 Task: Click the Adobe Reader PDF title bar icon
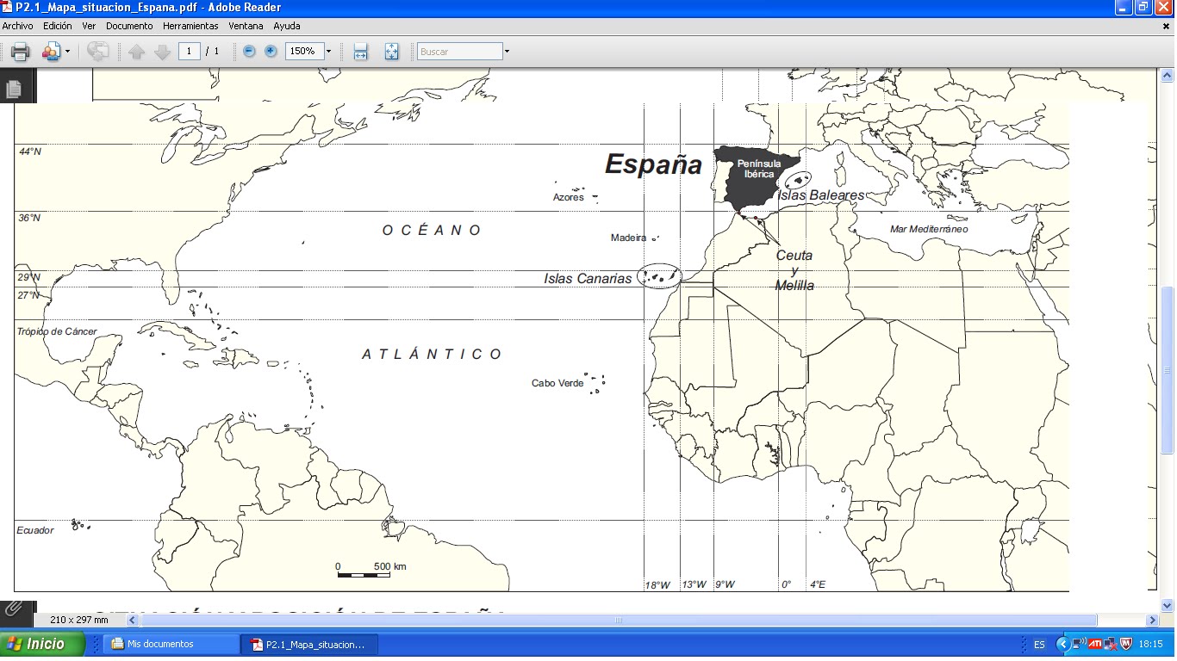8,8
